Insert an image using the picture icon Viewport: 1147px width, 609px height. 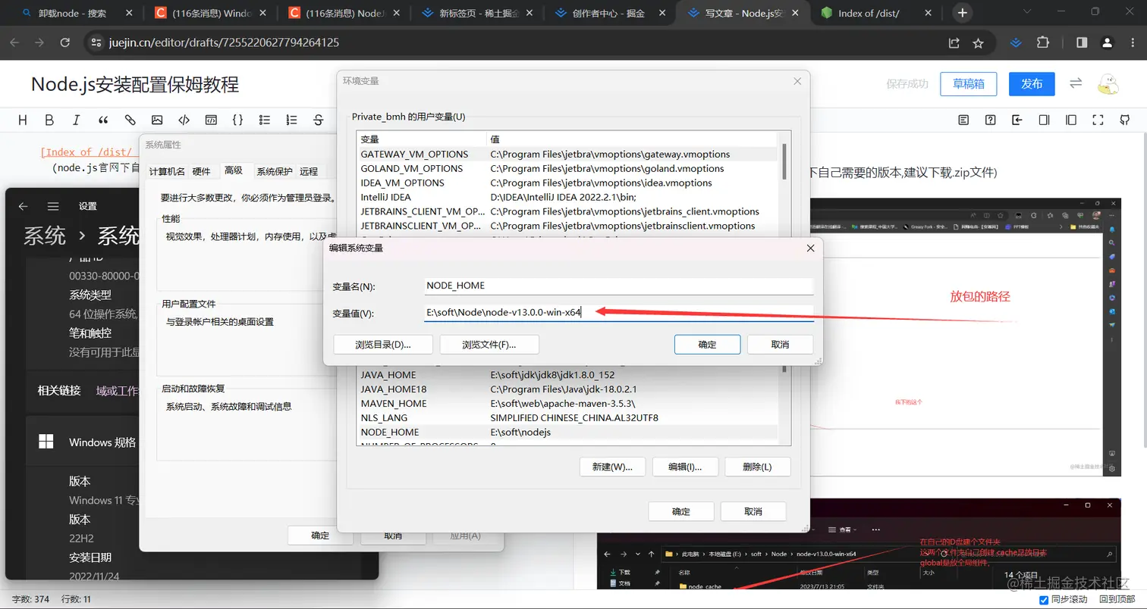pyautogui.click(x=157, y=120)
